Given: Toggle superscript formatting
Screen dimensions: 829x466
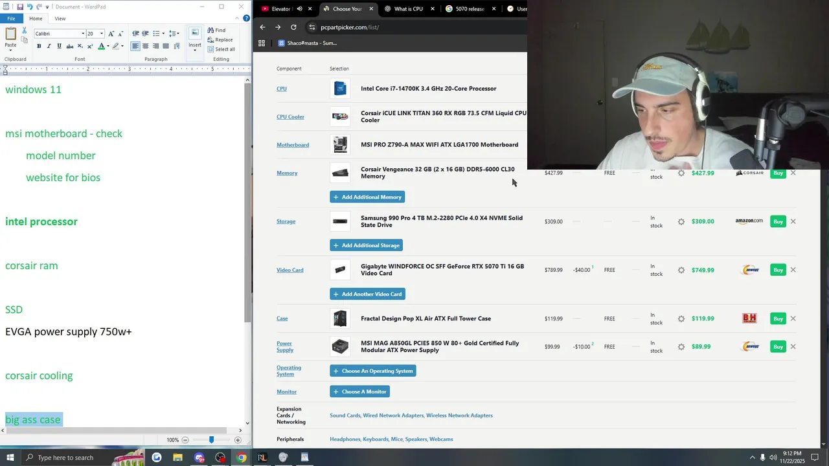Looking at the screenshot, I should pos(90,46).
